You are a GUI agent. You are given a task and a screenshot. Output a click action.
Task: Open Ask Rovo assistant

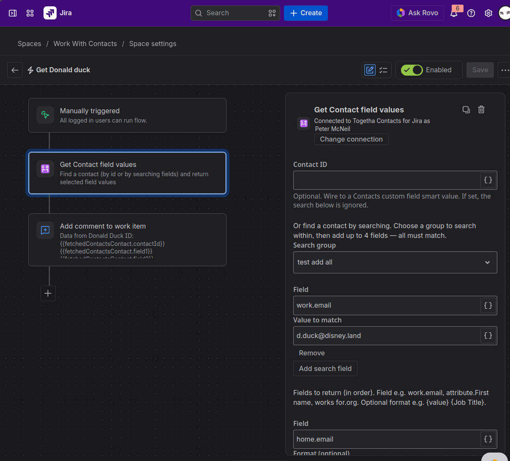click(417, 13)
